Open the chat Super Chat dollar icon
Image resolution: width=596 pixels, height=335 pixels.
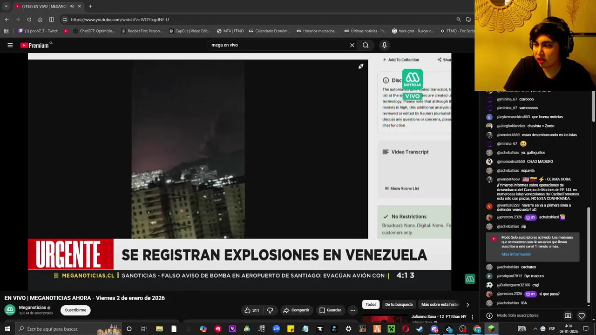click(x=568, y=315)
